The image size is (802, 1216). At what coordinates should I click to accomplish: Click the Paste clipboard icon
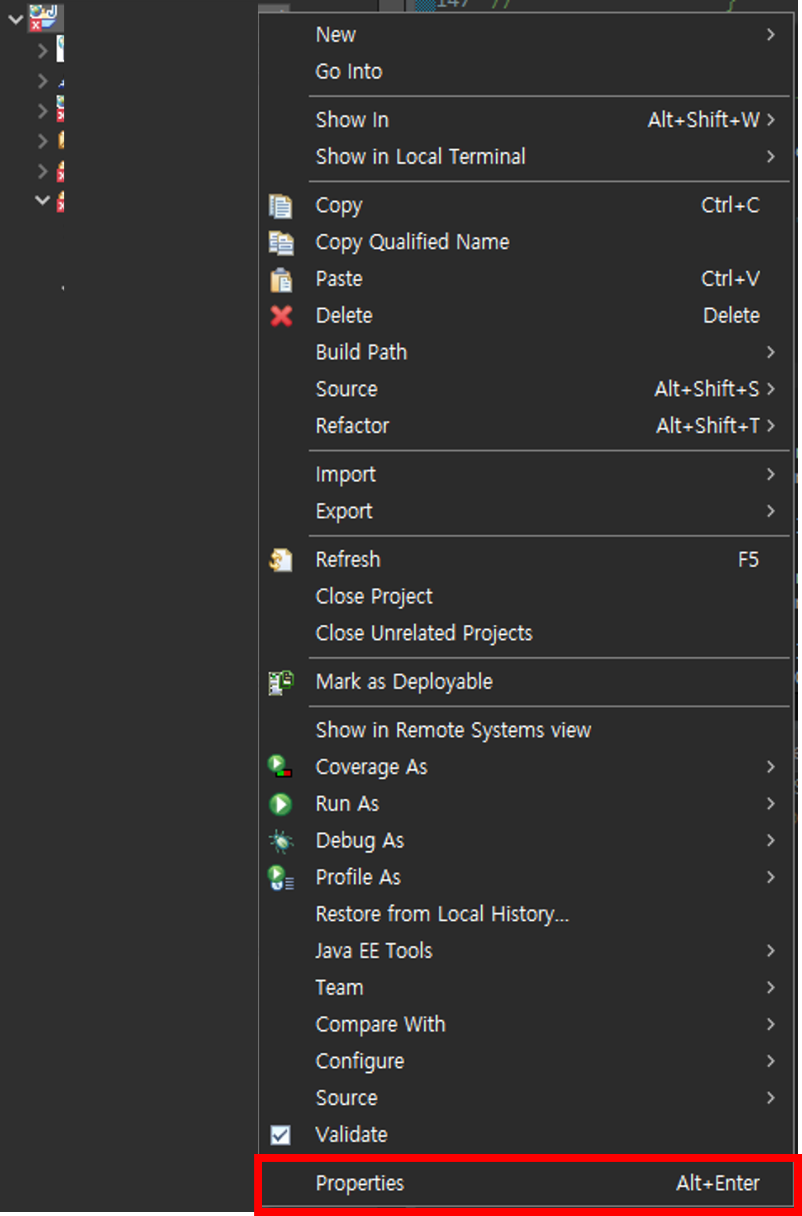pos(281,280)
